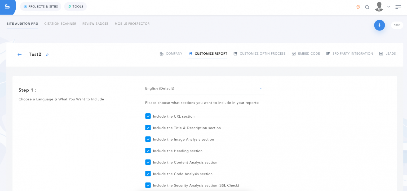
Task: Open the Tools menu
Action: [x=76, y=6]
